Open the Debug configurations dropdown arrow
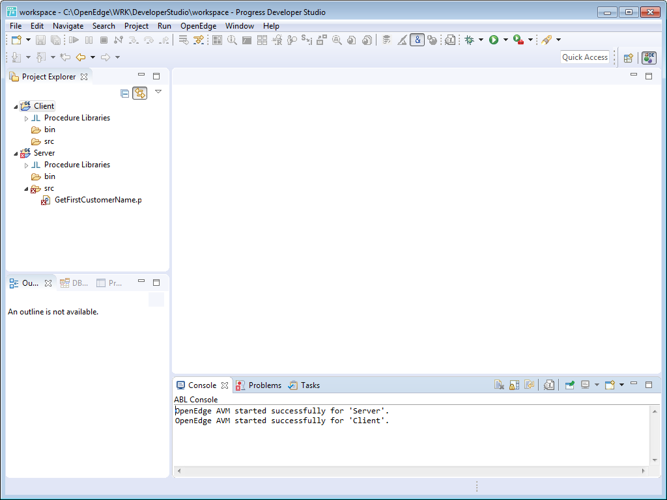Image resolution: width=667 pixels, height=500 pixels. pyautogui.click(x=481, y=40)
